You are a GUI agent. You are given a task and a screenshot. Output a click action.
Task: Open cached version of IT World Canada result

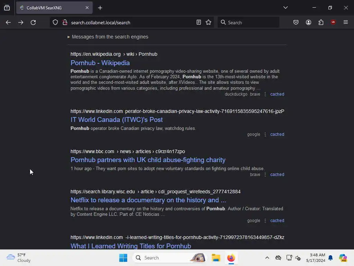(277, 134)
